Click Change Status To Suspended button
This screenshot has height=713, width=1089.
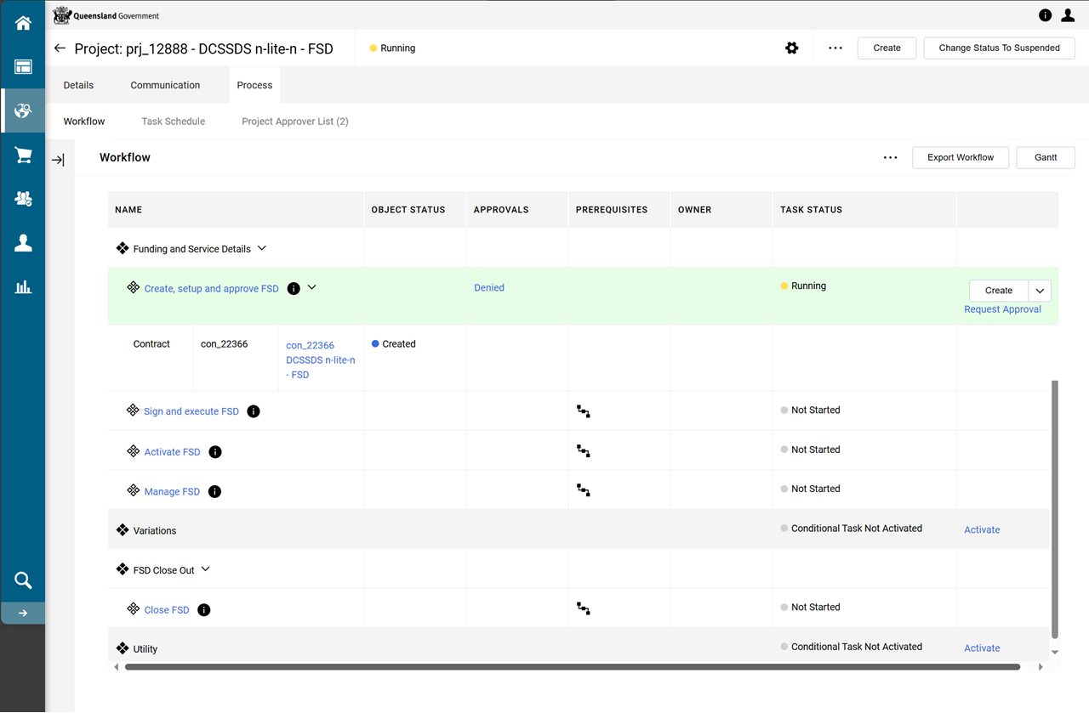(x=999, y=48)
